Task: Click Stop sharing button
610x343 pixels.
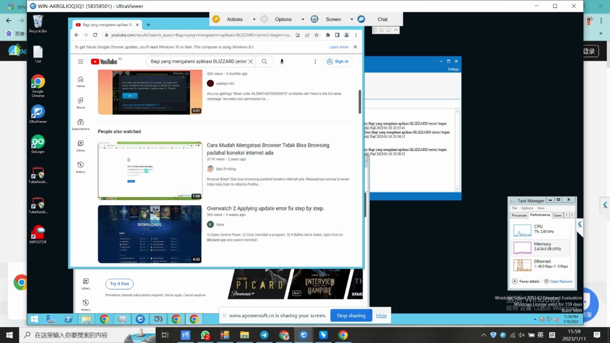Action: click(351, 315)
